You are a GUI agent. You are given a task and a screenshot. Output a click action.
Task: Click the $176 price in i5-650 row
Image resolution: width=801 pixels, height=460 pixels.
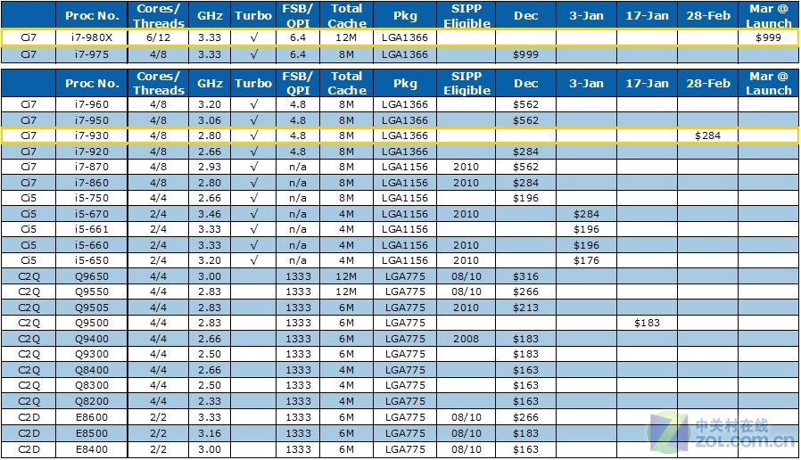point(586,260)
